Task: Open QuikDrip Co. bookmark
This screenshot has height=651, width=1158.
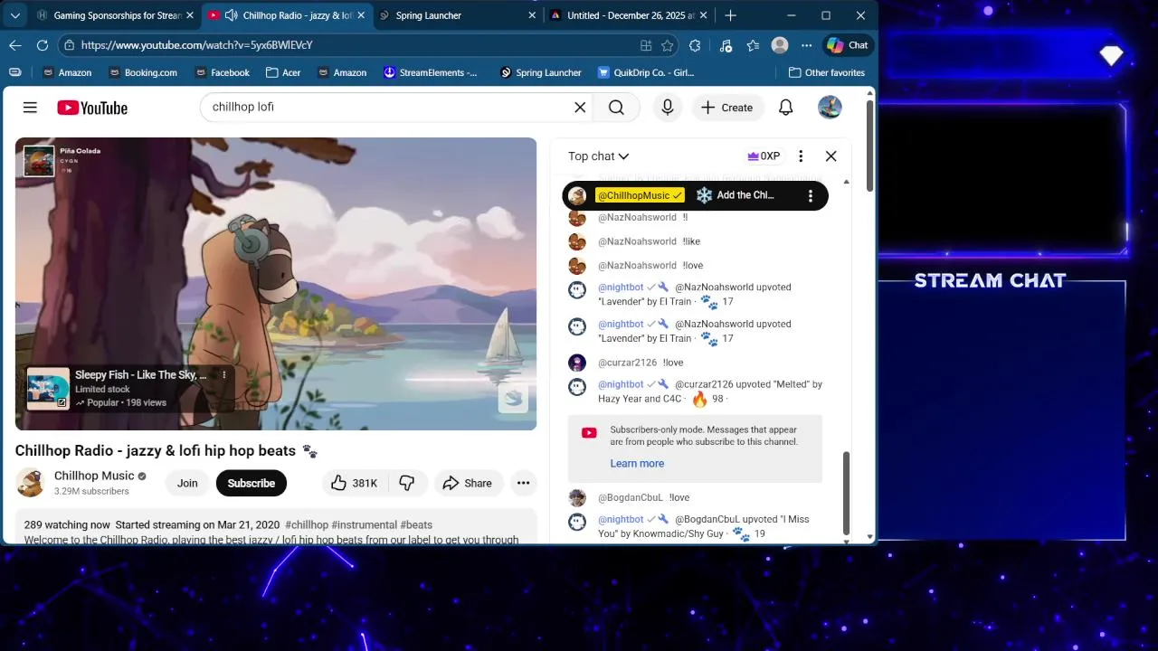Action: tap(646, 72)
